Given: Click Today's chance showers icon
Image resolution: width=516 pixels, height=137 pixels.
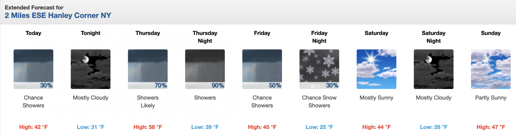Looking at the screenshot, I should [33, 69].
